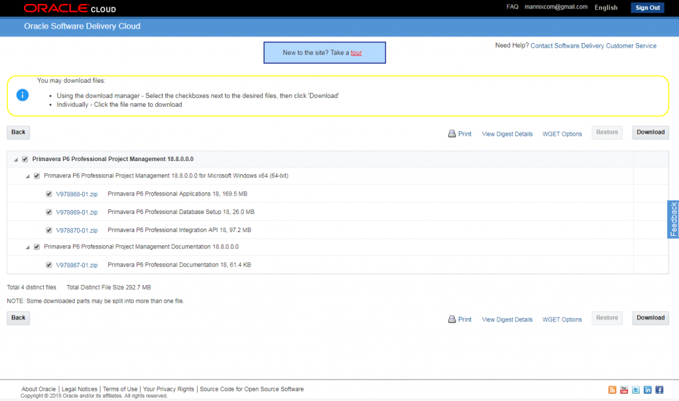This screenshot has height=401, width=679.
Task: Open the Facebook icon in footer
Action: (659, 390)
